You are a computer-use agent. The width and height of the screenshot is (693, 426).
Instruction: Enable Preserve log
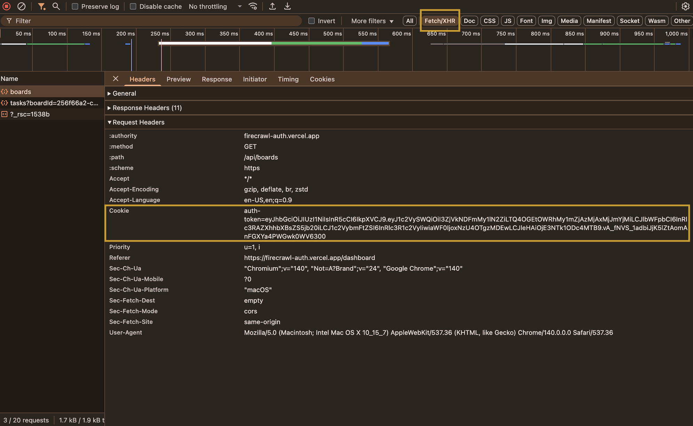point(75,6)
